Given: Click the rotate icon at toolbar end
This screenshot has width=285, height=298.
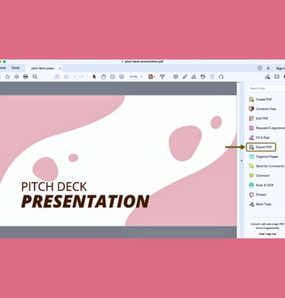Looking at the screenshot, I should (221, 77).
